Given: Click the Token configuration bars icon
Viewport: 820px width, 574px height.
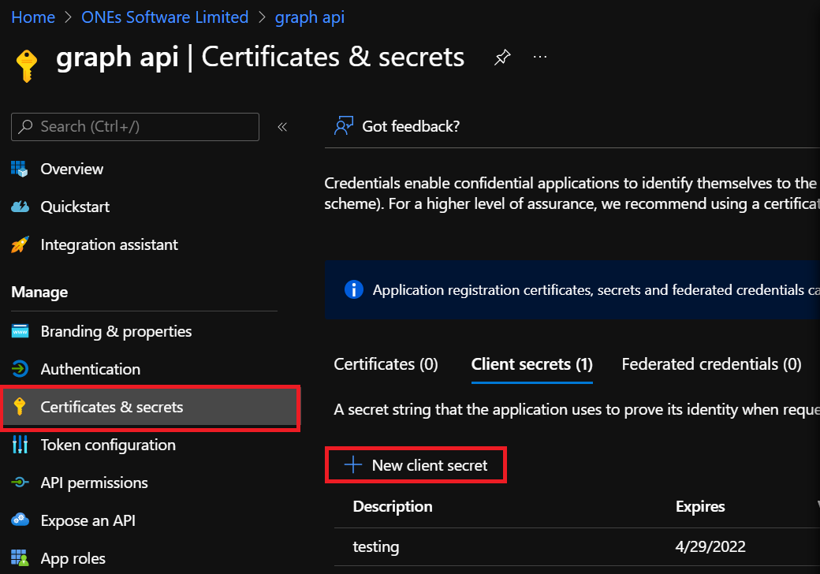Looking at the screenshot, I should pyautogui.click(x=20, y=445).
